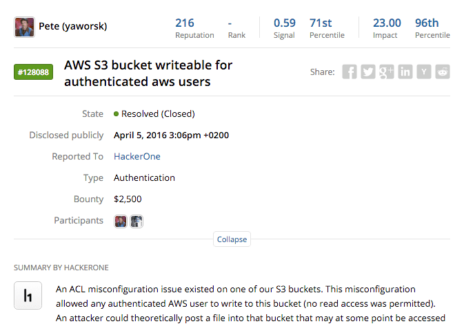Click the green #128088 report ID badge

point(33,72)
